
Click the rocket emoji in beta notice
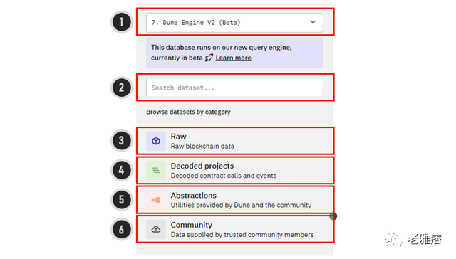[209, 58]
